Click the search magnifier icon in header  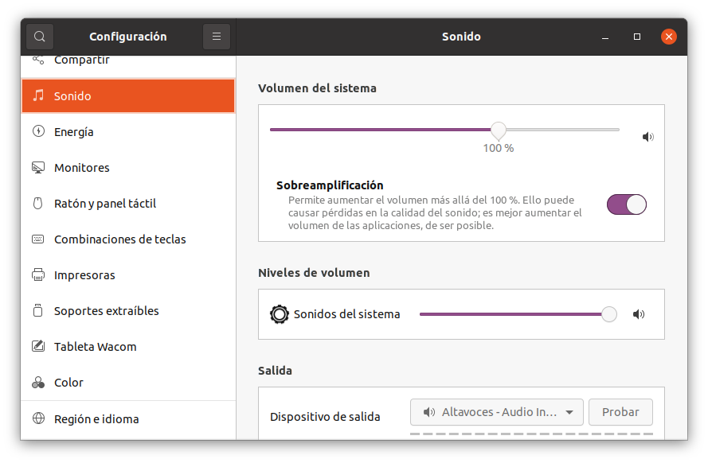40,37
